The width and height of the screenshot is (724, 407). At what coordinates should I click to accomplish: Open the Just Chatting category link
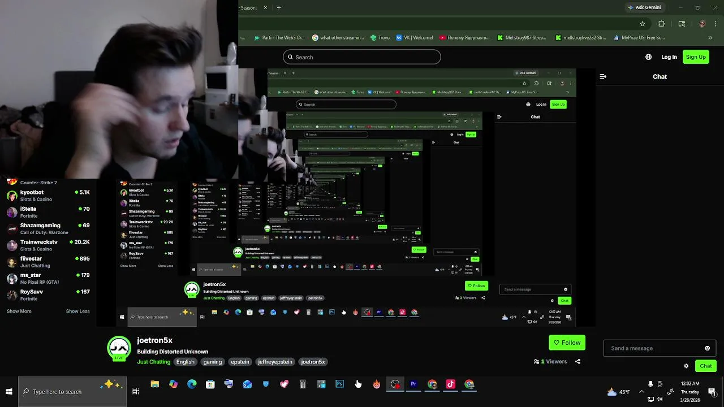[x=153, y=362]
